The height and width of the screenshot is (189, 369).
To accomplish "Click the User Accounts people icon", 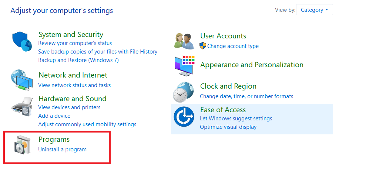I will coord(184,41).
